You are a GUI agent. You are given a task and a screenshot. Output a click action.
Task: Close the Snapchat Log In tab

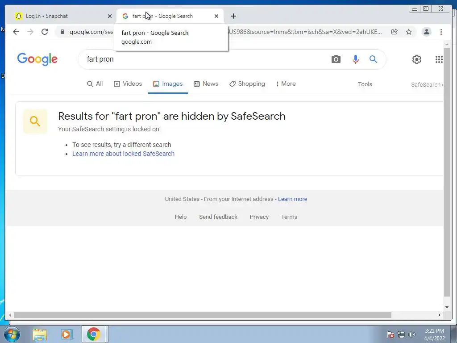[110, 16]
